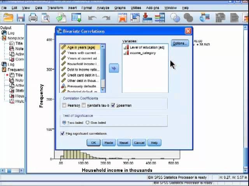
Task: Click the go to case toolbar icon
Action: coord(135,17)
